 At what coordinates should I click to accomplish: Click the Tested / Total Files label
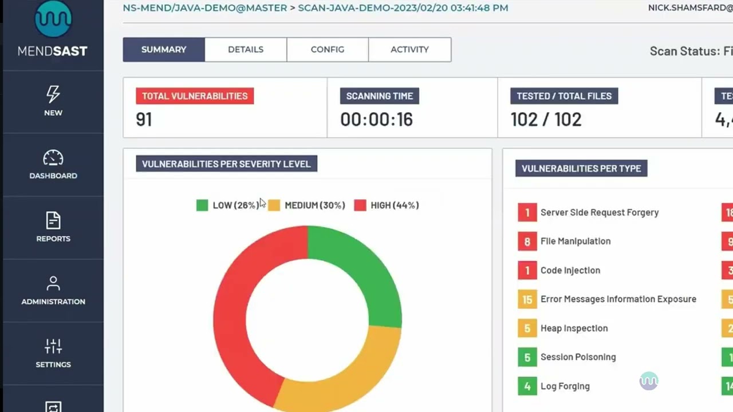tap(564, 96)
